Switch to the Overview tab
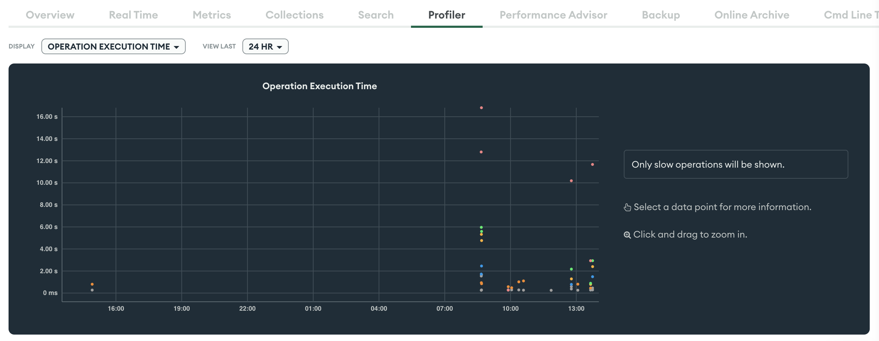Viewport: 879px width, 341px height. (x=50, y=15)
